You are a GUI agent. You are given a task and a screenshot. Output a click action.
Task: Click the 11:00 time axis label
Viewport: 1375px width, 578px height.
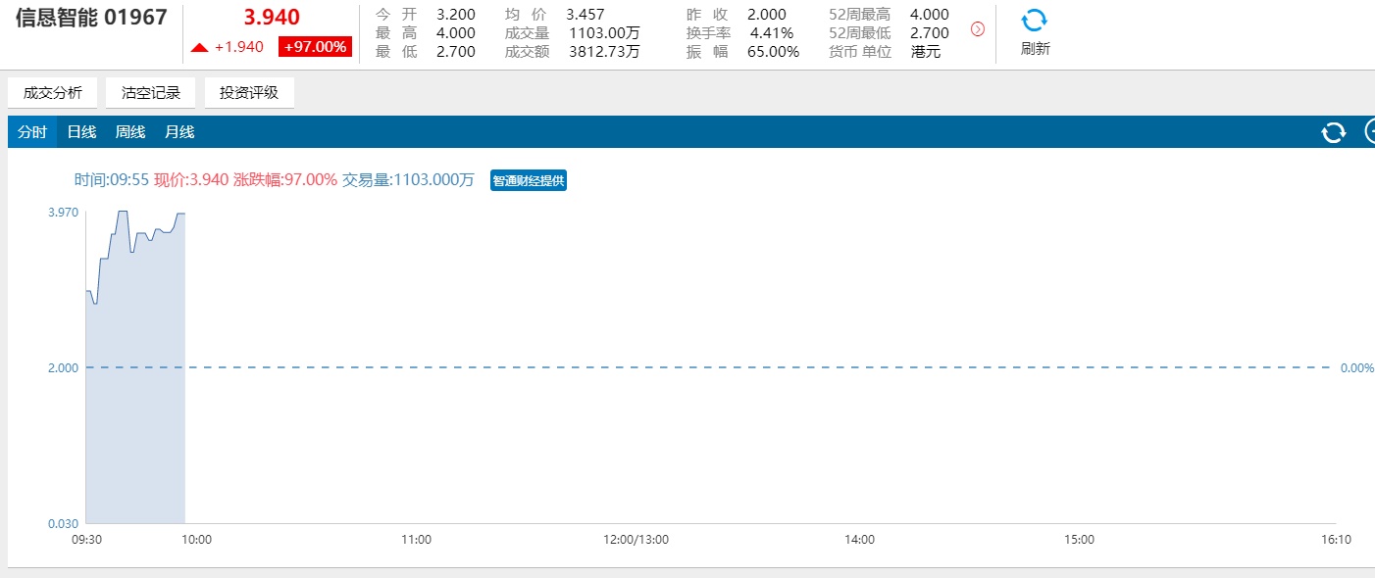point(417,539)
